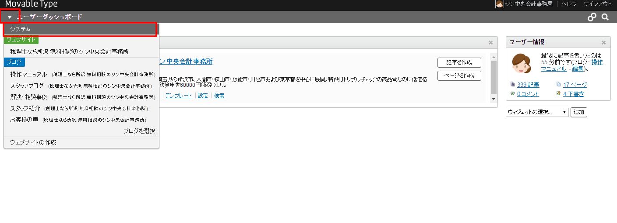The width and height of the screenshot is (617, 223).
Task: Click the website title link in widget
Action: pyautogui.click(x=186, y=62)
